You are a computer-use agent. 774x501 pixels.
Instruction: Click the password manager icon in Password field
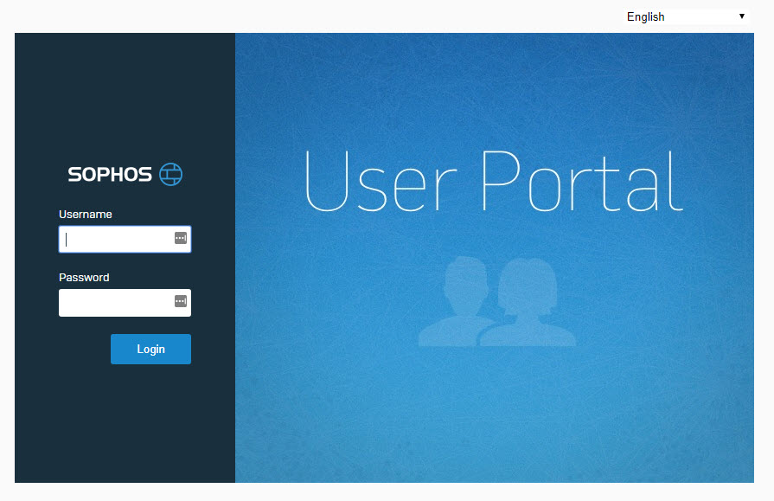tap(181, 301)
